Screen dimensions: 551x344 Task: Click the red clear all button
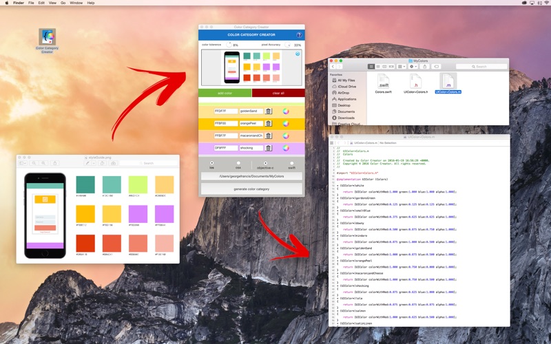(x=278, y=93)
